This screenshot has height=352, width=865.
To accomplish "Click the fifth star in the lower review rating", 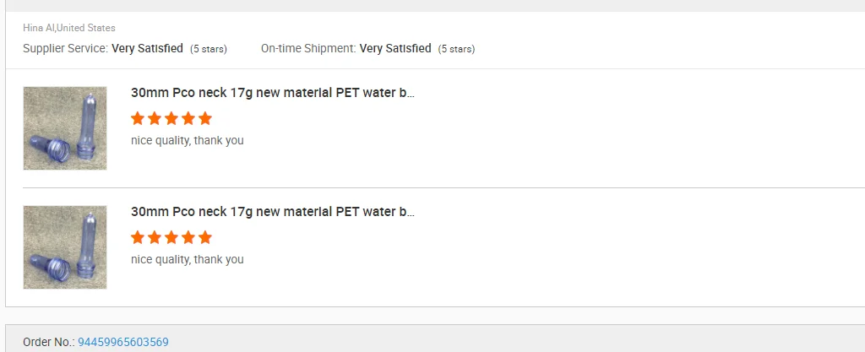I will 205,237.
